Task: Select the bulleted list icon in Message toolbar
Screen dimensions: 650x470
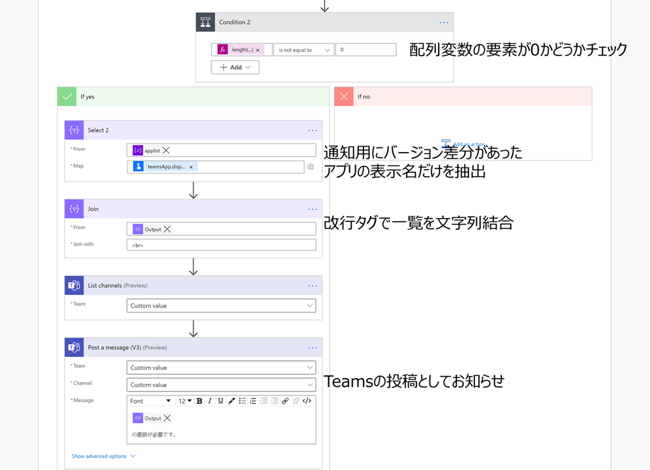Action: pos(241,400)
